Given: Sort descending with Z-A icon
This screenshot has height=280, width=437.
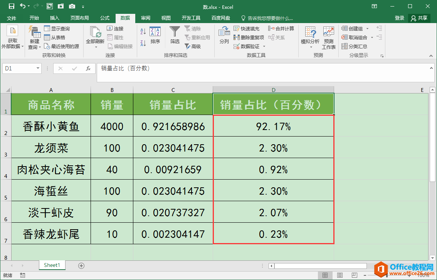Looking at the screenshot, I should pyautogui.click(x=143, y=43).
